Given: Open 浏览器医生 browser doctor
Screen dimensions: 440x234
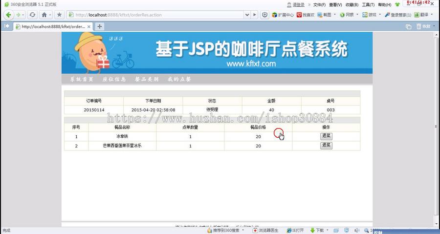Looking at the screenshot, I should pos(265,231).
